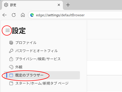
Task: Reload the page with refresh icon
Action: [x=14, y=15]
